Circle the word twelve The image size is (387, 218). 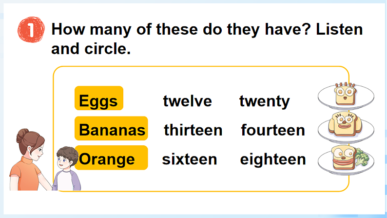pyautogui.click(x=187, y=101)
